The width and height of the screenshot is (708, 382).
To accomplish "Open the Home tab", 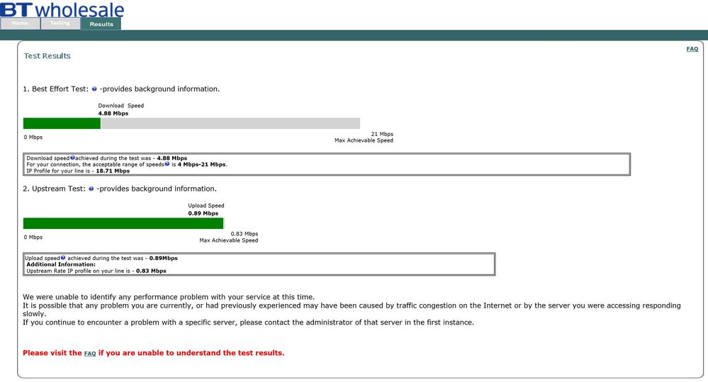I will click(x=20, y=23).
